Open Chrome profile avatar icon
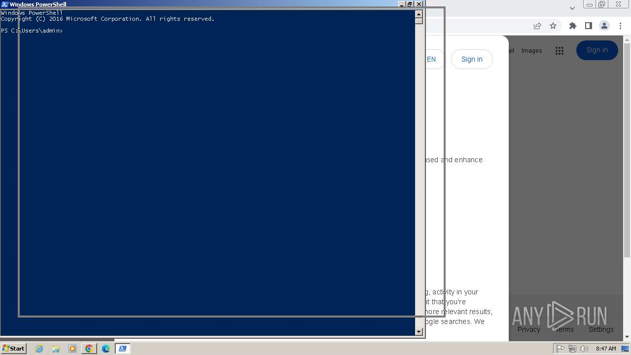This screenshot has width=631, height=355. 604,26
